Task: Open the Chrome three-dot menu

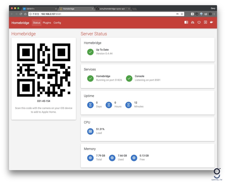Action: 215,14
